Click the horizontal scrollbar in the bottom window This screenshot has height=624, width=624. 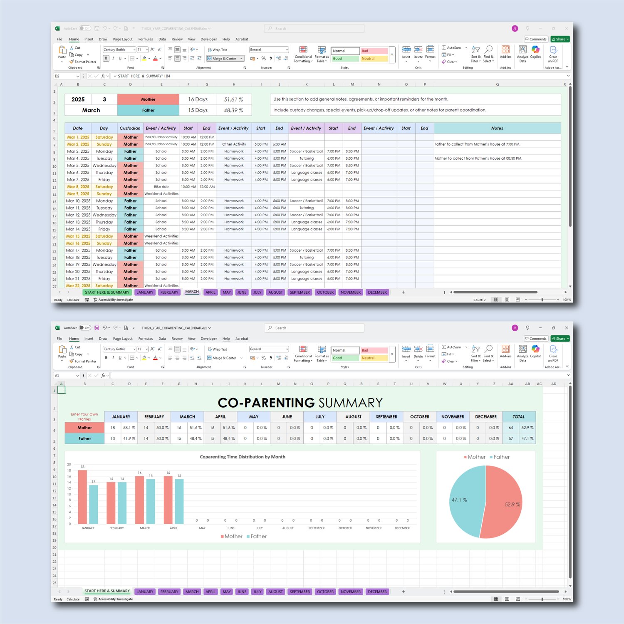[506, 592]
